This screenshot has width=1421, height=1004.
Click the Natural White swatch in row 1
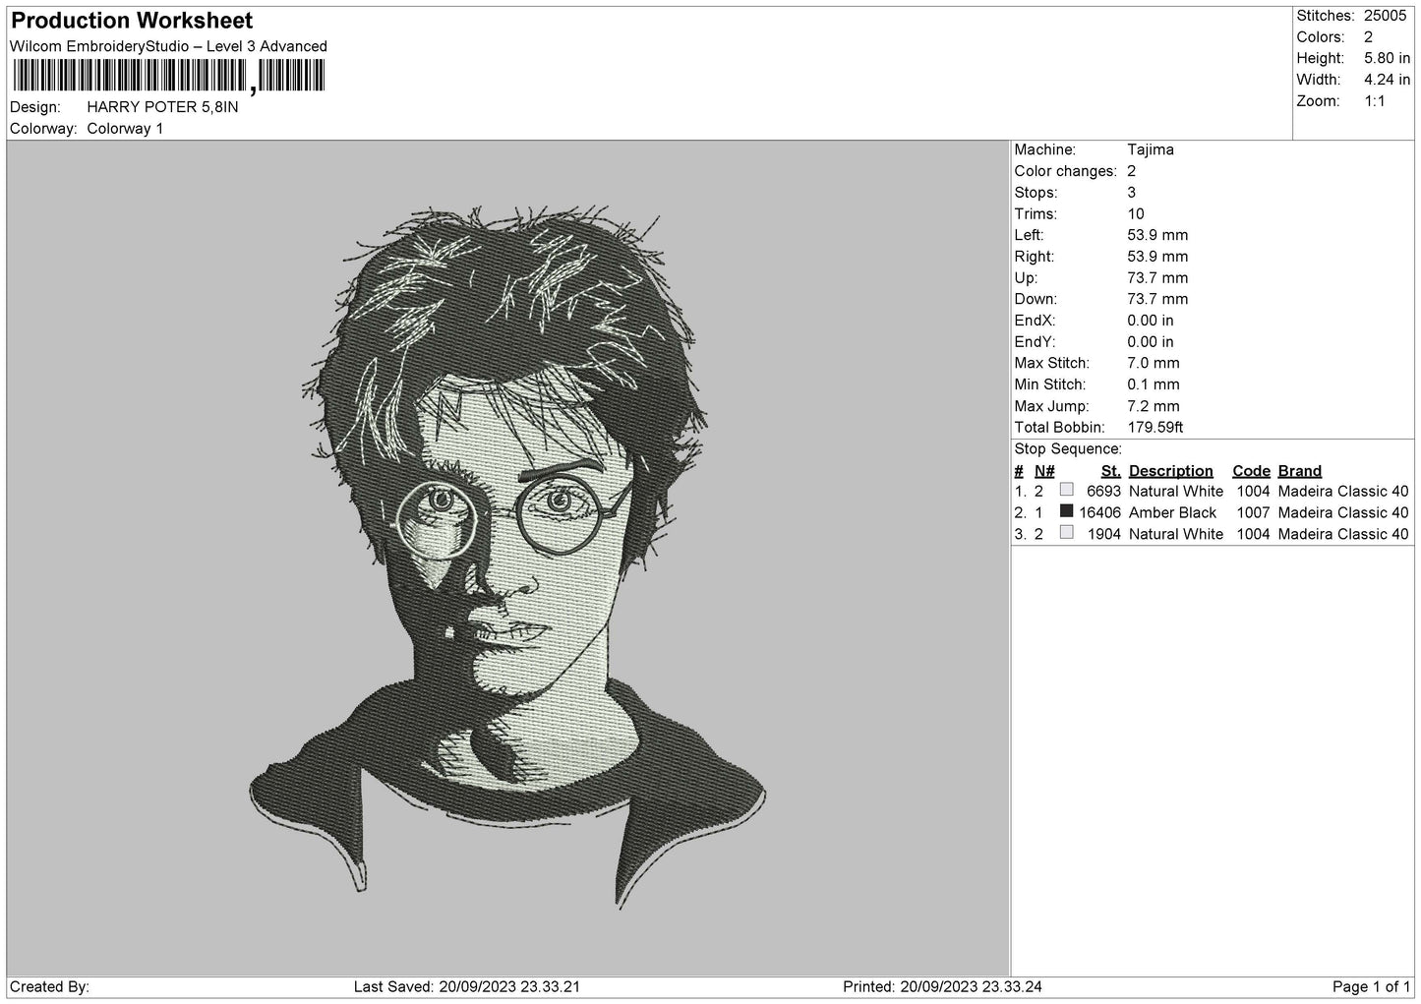point(1066,490)
